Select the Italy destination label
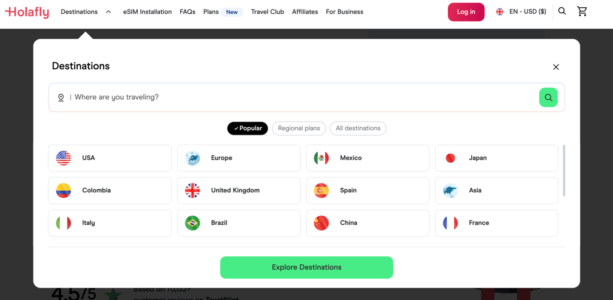Screen dimensions: 613x300 [x=89, y=223]
